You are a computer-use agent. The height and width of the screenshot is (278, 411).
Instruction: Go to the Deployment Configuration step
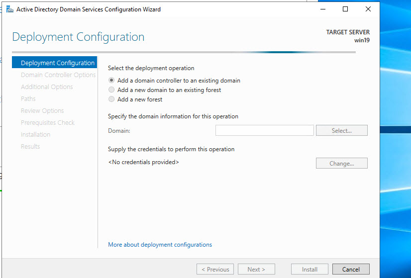click(57, 63)
